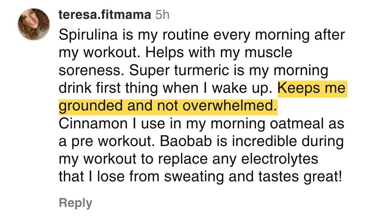This screenshot has width=365, height=216.
Task: Click the 5h timestamp
Action: click(x=162, y=15)
